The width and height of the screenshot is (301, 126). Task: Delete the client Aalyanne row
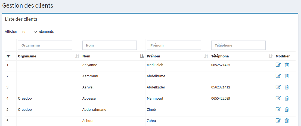click(287, 65)
